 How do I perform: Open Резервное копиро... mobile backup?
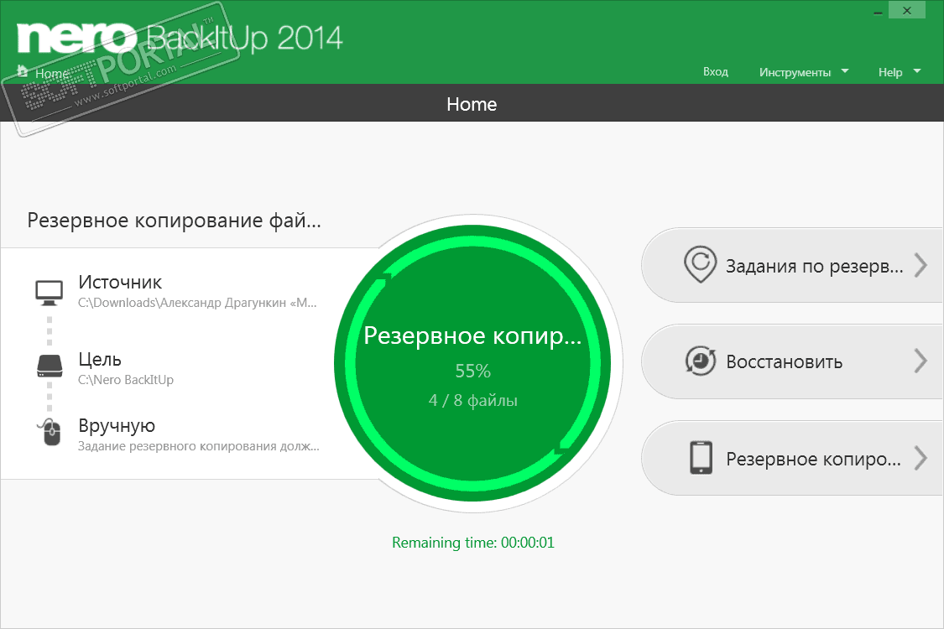tap(792, 458)
